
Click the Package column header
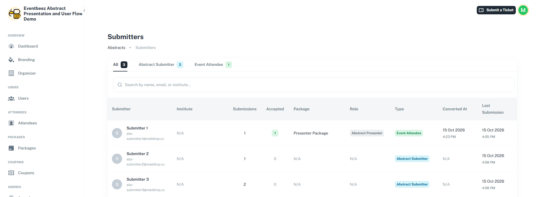301,109
